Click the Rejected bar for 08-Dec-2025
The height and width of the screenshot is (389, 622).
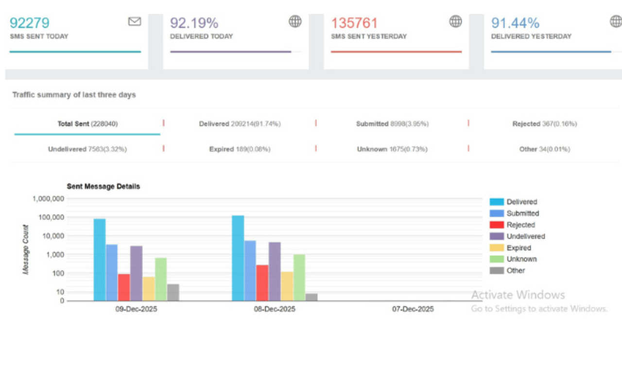click(262, 283)
